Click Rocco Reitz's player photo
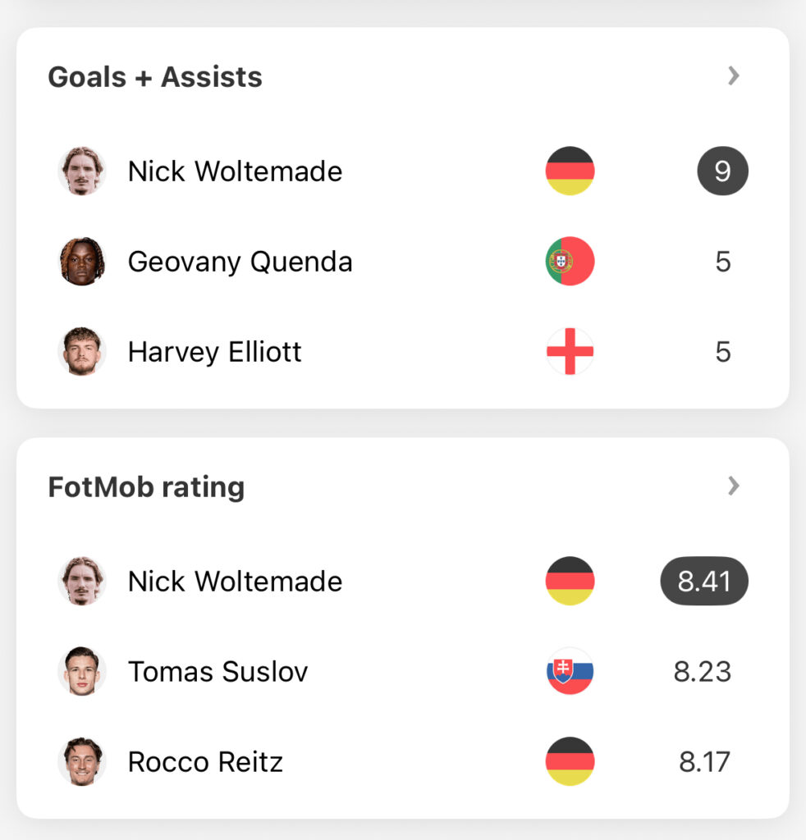The width and height of the screenshot is (806, 840). (82, 761)
